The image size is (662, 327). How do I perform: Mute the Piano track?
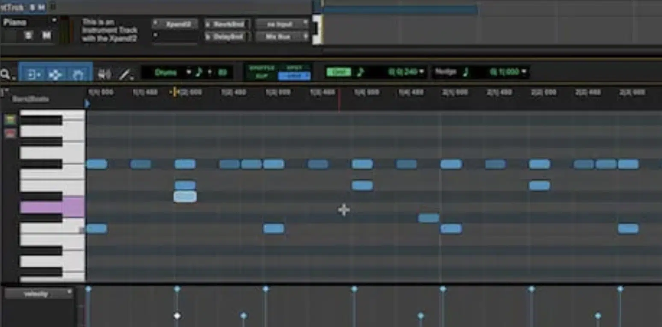coord(46,36)
